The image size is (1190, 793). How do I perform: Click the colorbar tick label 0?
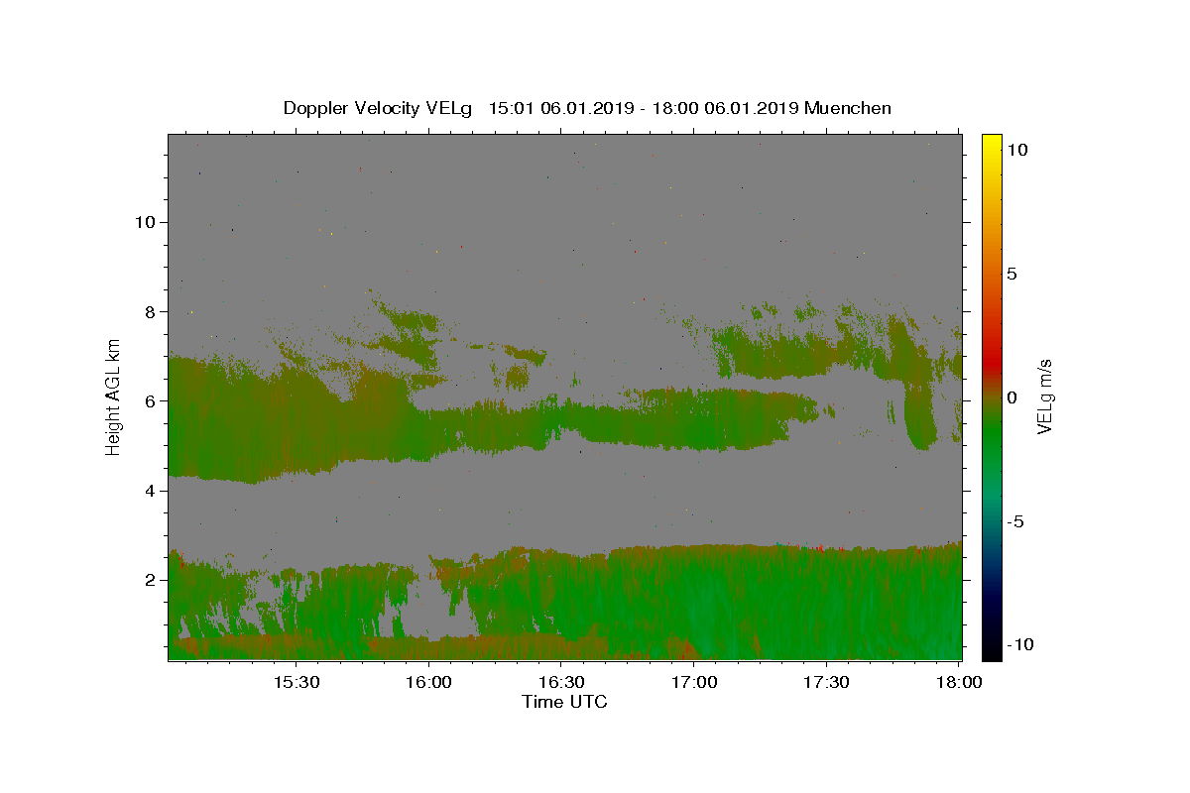[1011, 397]
